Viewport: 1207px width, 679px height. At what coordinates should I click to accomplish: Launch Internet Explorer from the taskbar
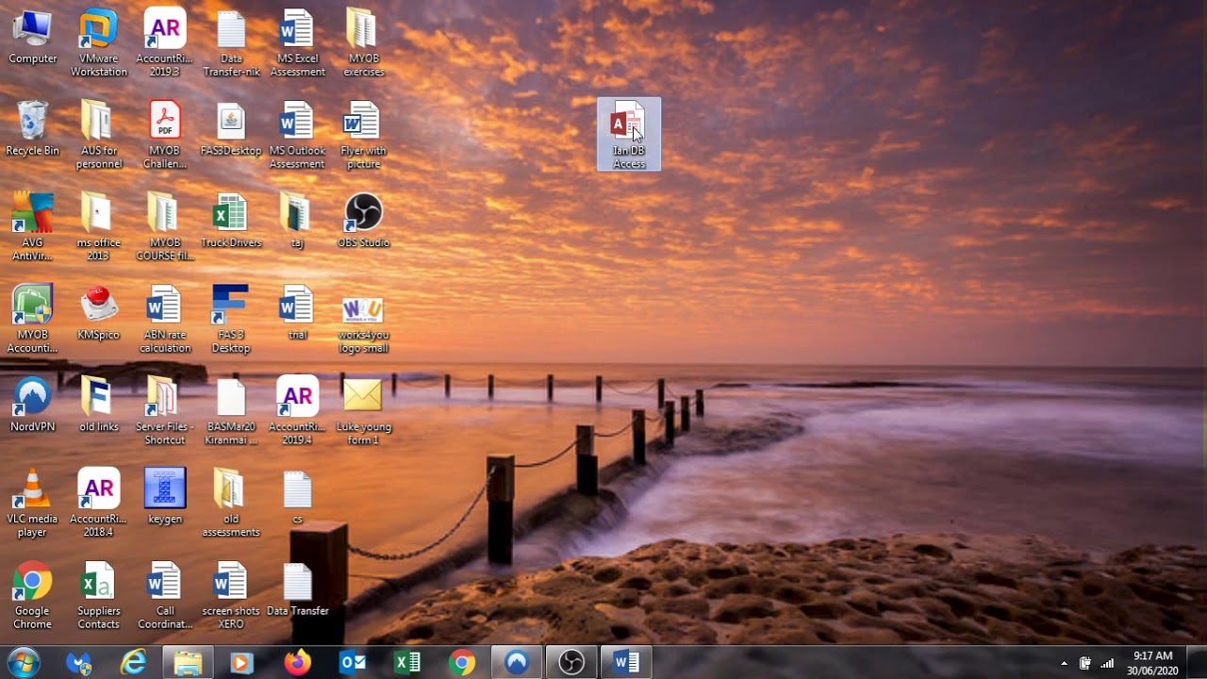coord(134,663)
